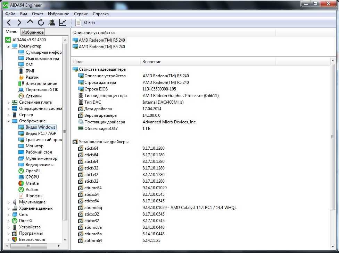Viewport: 339px width, 253px height.
Task: Click the Поле column header
Action: coord(106,62)
